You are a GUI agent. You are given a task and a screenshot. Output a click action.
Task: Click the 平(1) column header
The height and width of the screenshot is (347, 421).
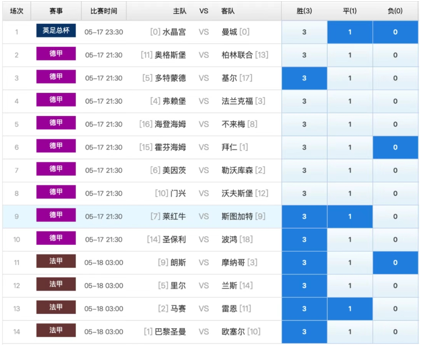[350, 11]
